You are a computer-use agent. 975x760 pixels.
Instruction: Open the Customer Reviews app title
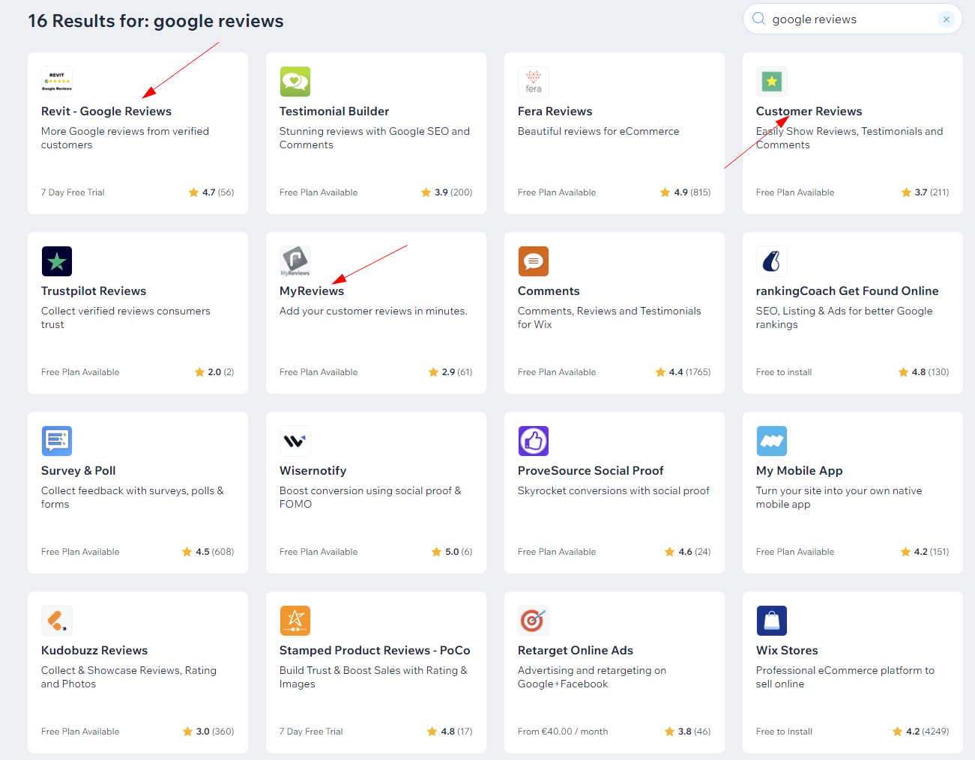pyautogui.click(x=809, y=112)
